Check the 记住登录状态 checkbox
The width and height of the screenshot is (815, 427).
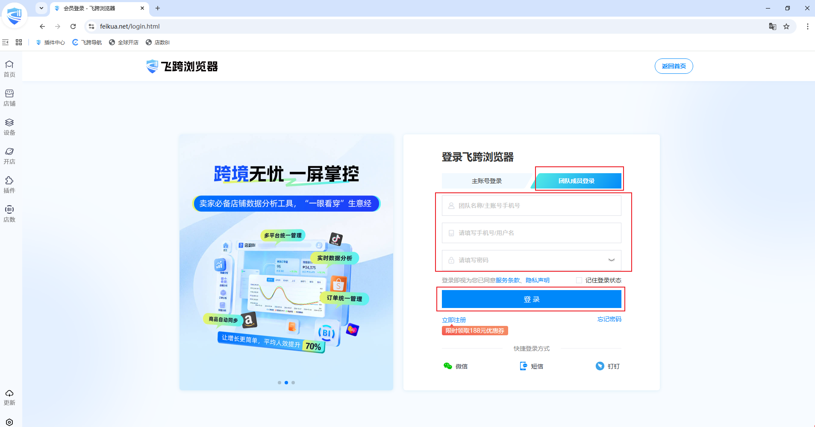pos(579,280)
